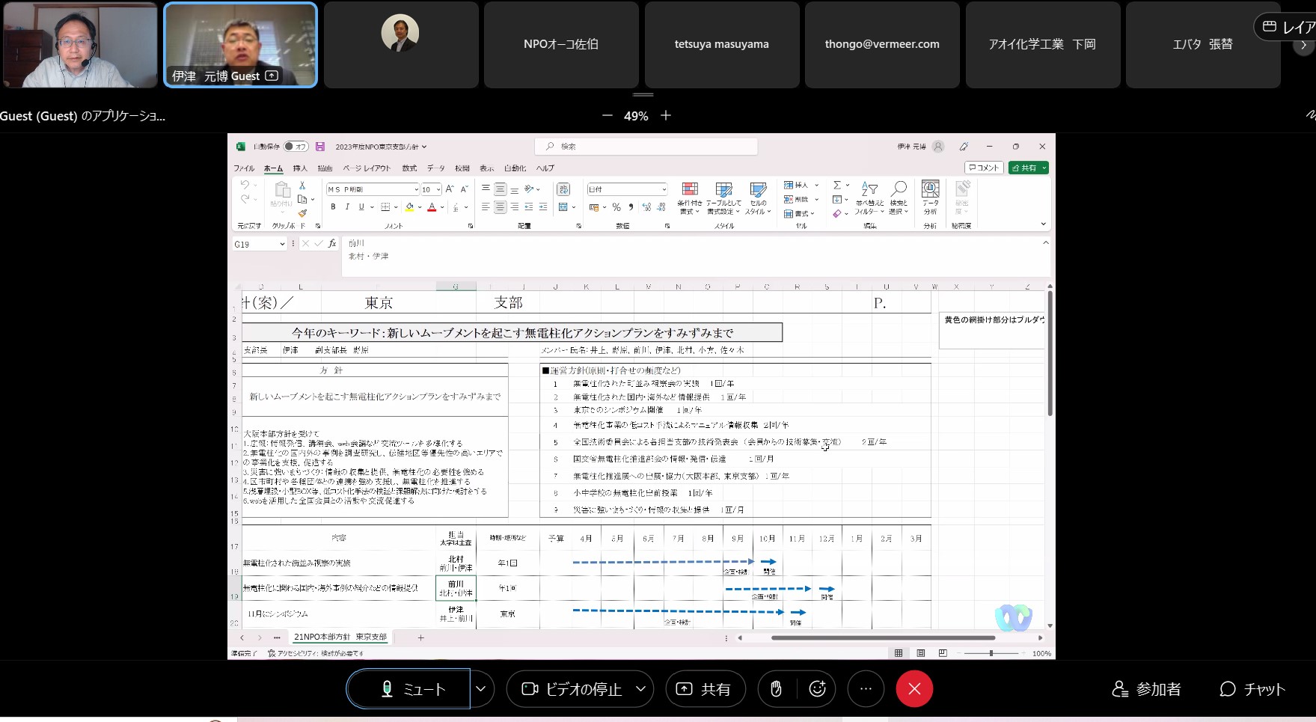Select participant tile NPOオーコ佐伯
Image resolution: width=1316 pixels, height=722 pixels.
click(561, 45)
